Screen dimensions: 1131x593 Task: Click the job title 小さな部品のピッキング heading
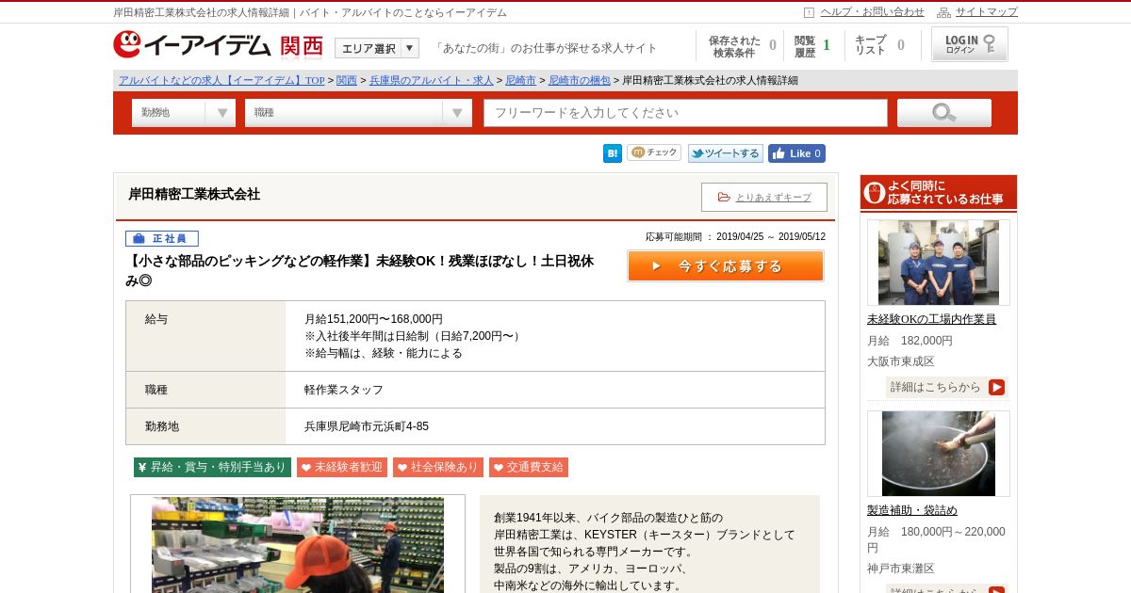pos(360,270)
